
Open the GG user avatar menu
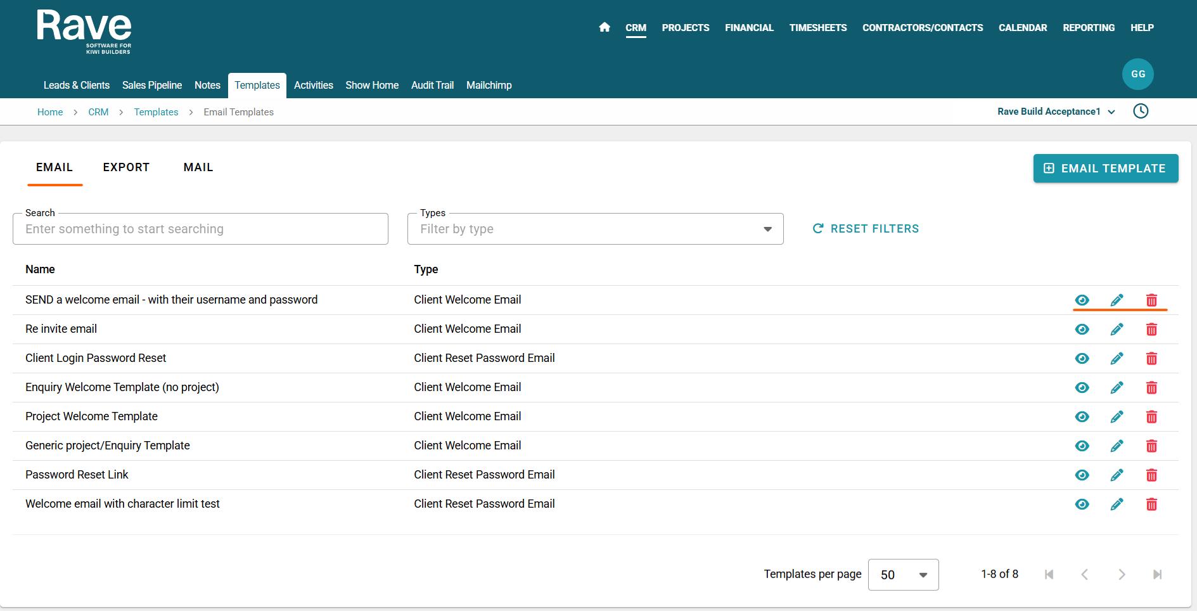coord(1138,74)
